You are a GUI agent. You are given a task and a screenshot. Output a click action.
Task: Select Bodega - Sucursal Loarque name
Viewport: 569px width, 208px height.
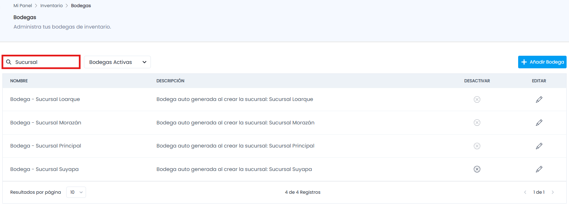coord(45,99)
